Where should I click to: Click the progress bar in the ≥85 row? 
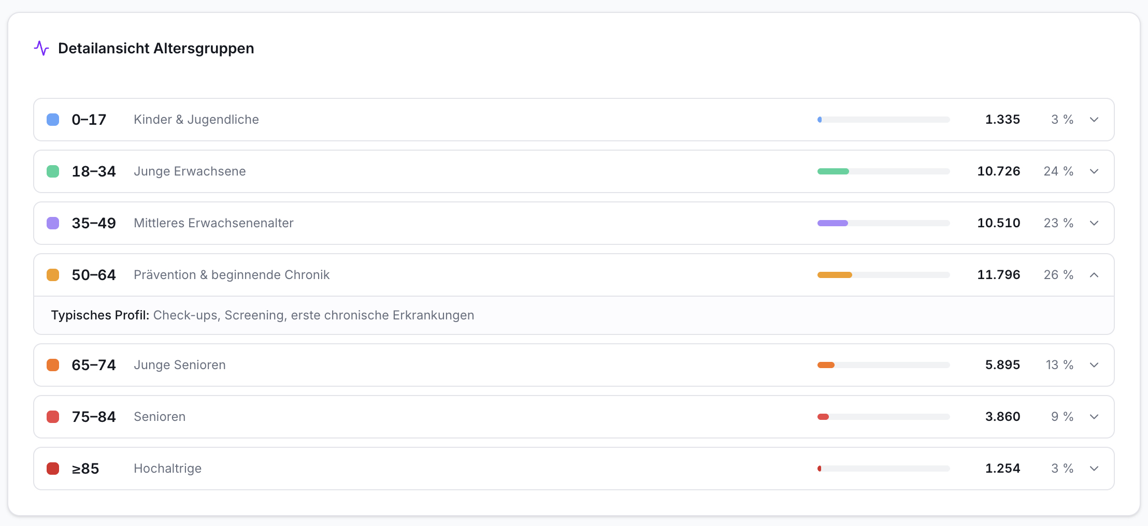[884, 469]
